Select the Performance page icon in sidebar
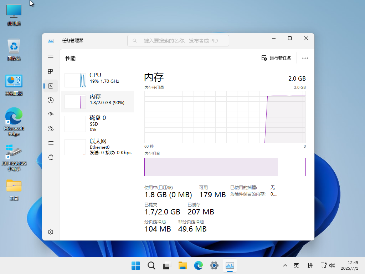 [51, 86]
